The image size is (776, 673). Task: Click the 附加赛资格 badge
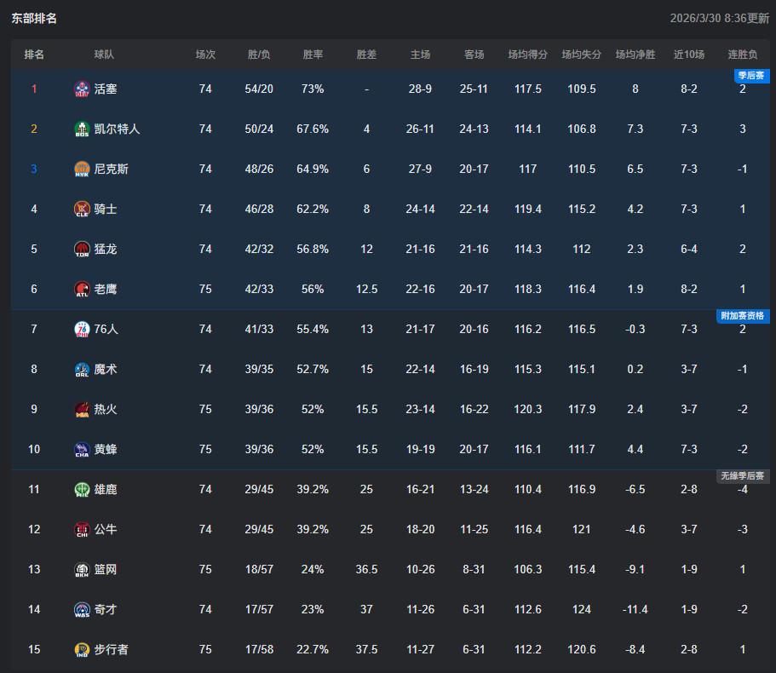(x=743, y=316)
